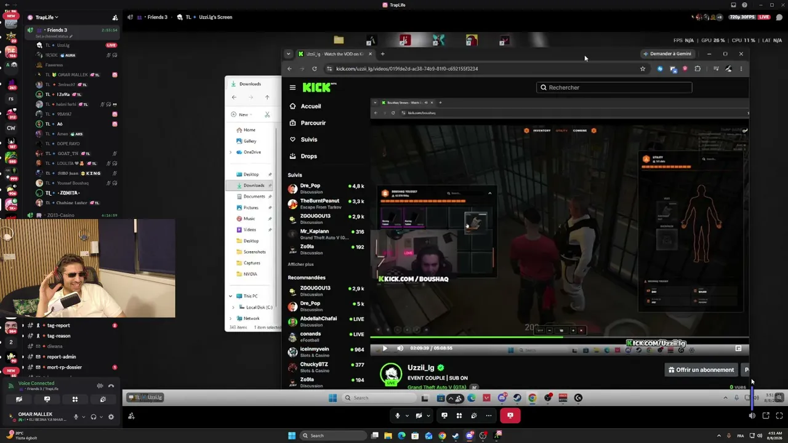Open AbdellahChafai recommended channel
788x443 pixels.
(326, 321)
